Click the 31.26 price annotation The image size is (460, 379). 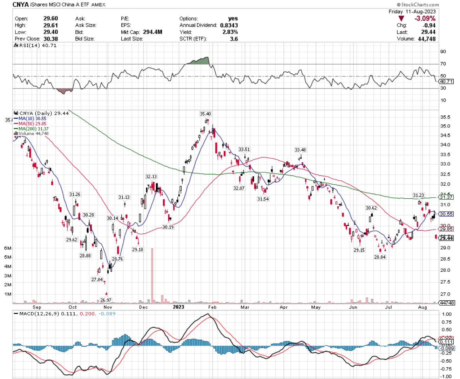coord(75,194)
